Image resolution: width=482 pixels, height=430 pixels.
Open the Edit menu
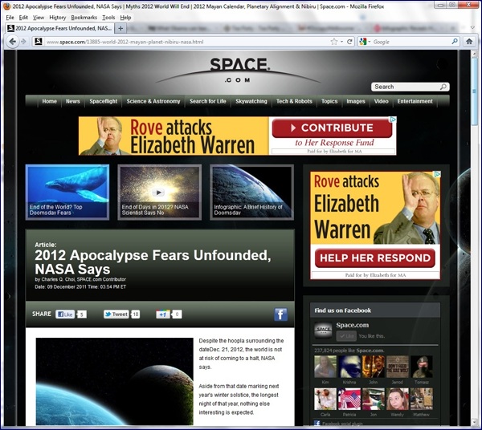pyautogui.click(x=23, y=18)
